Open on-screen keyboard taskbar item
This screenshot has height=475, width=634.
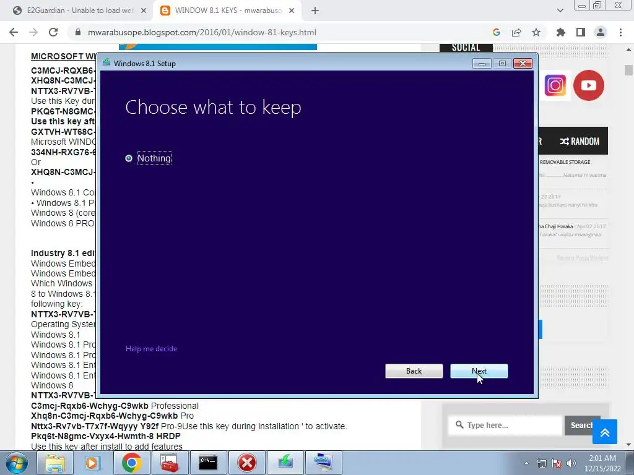[x=323, y=463]
